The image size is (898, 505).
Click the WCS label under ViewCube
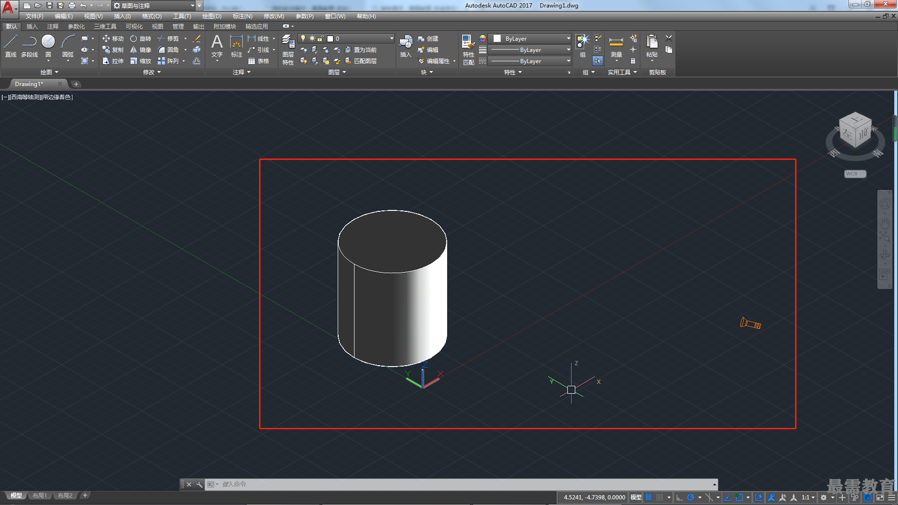pos(855,174)
